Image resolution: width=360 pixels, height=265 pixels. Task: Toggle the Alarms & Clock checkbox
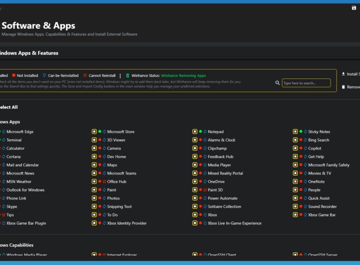195,140
